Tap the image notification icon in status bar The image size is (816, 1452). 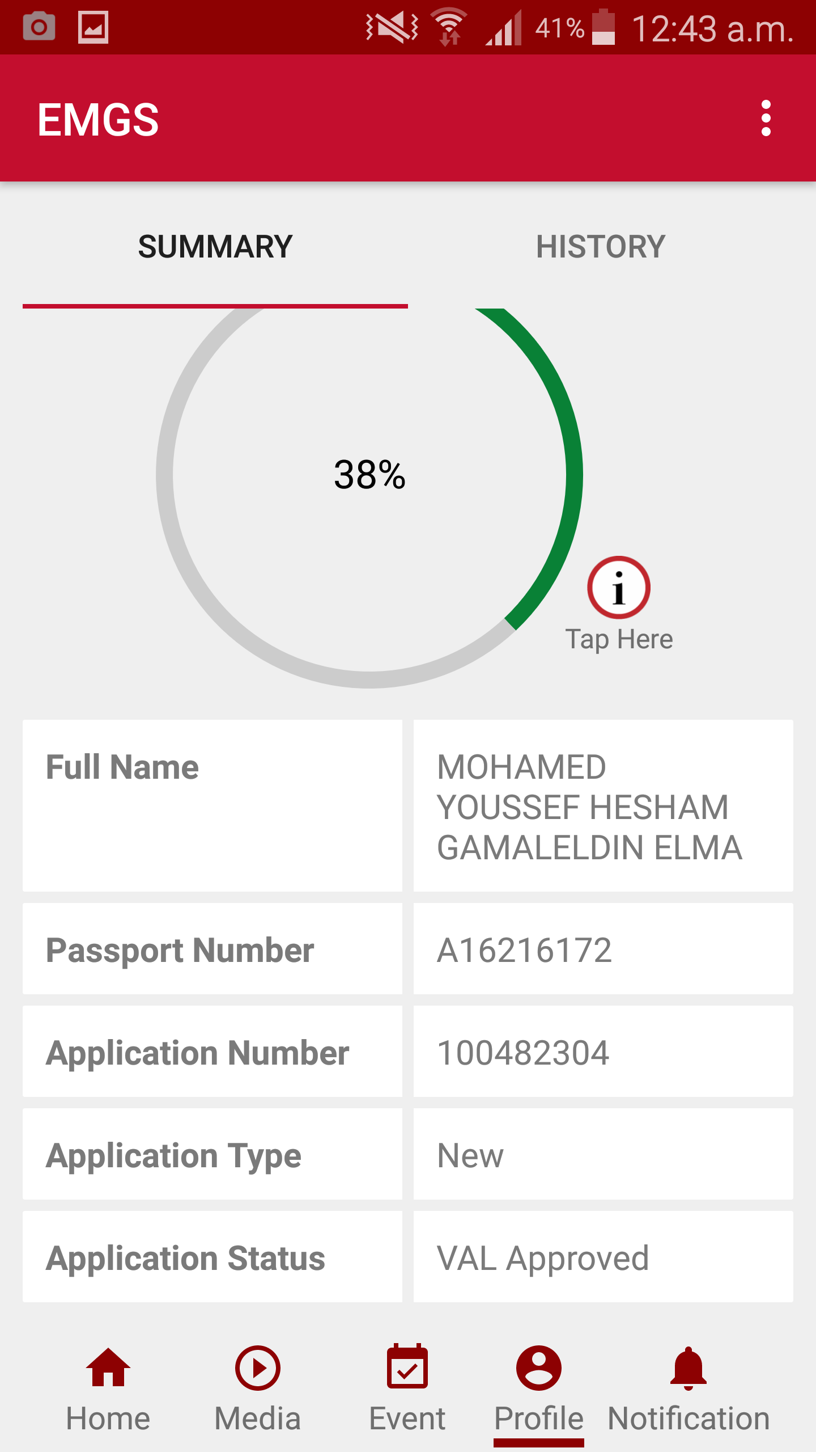(x=93, y=27)
